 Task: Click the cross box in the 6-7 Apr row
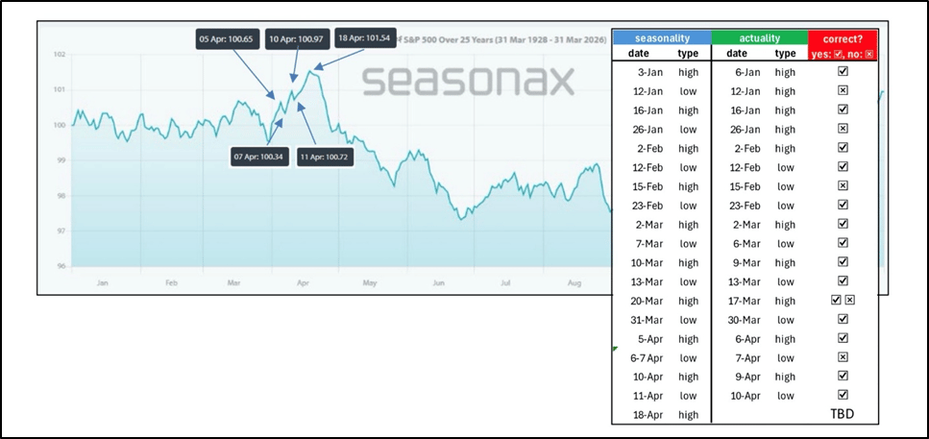tap(843, 357)
